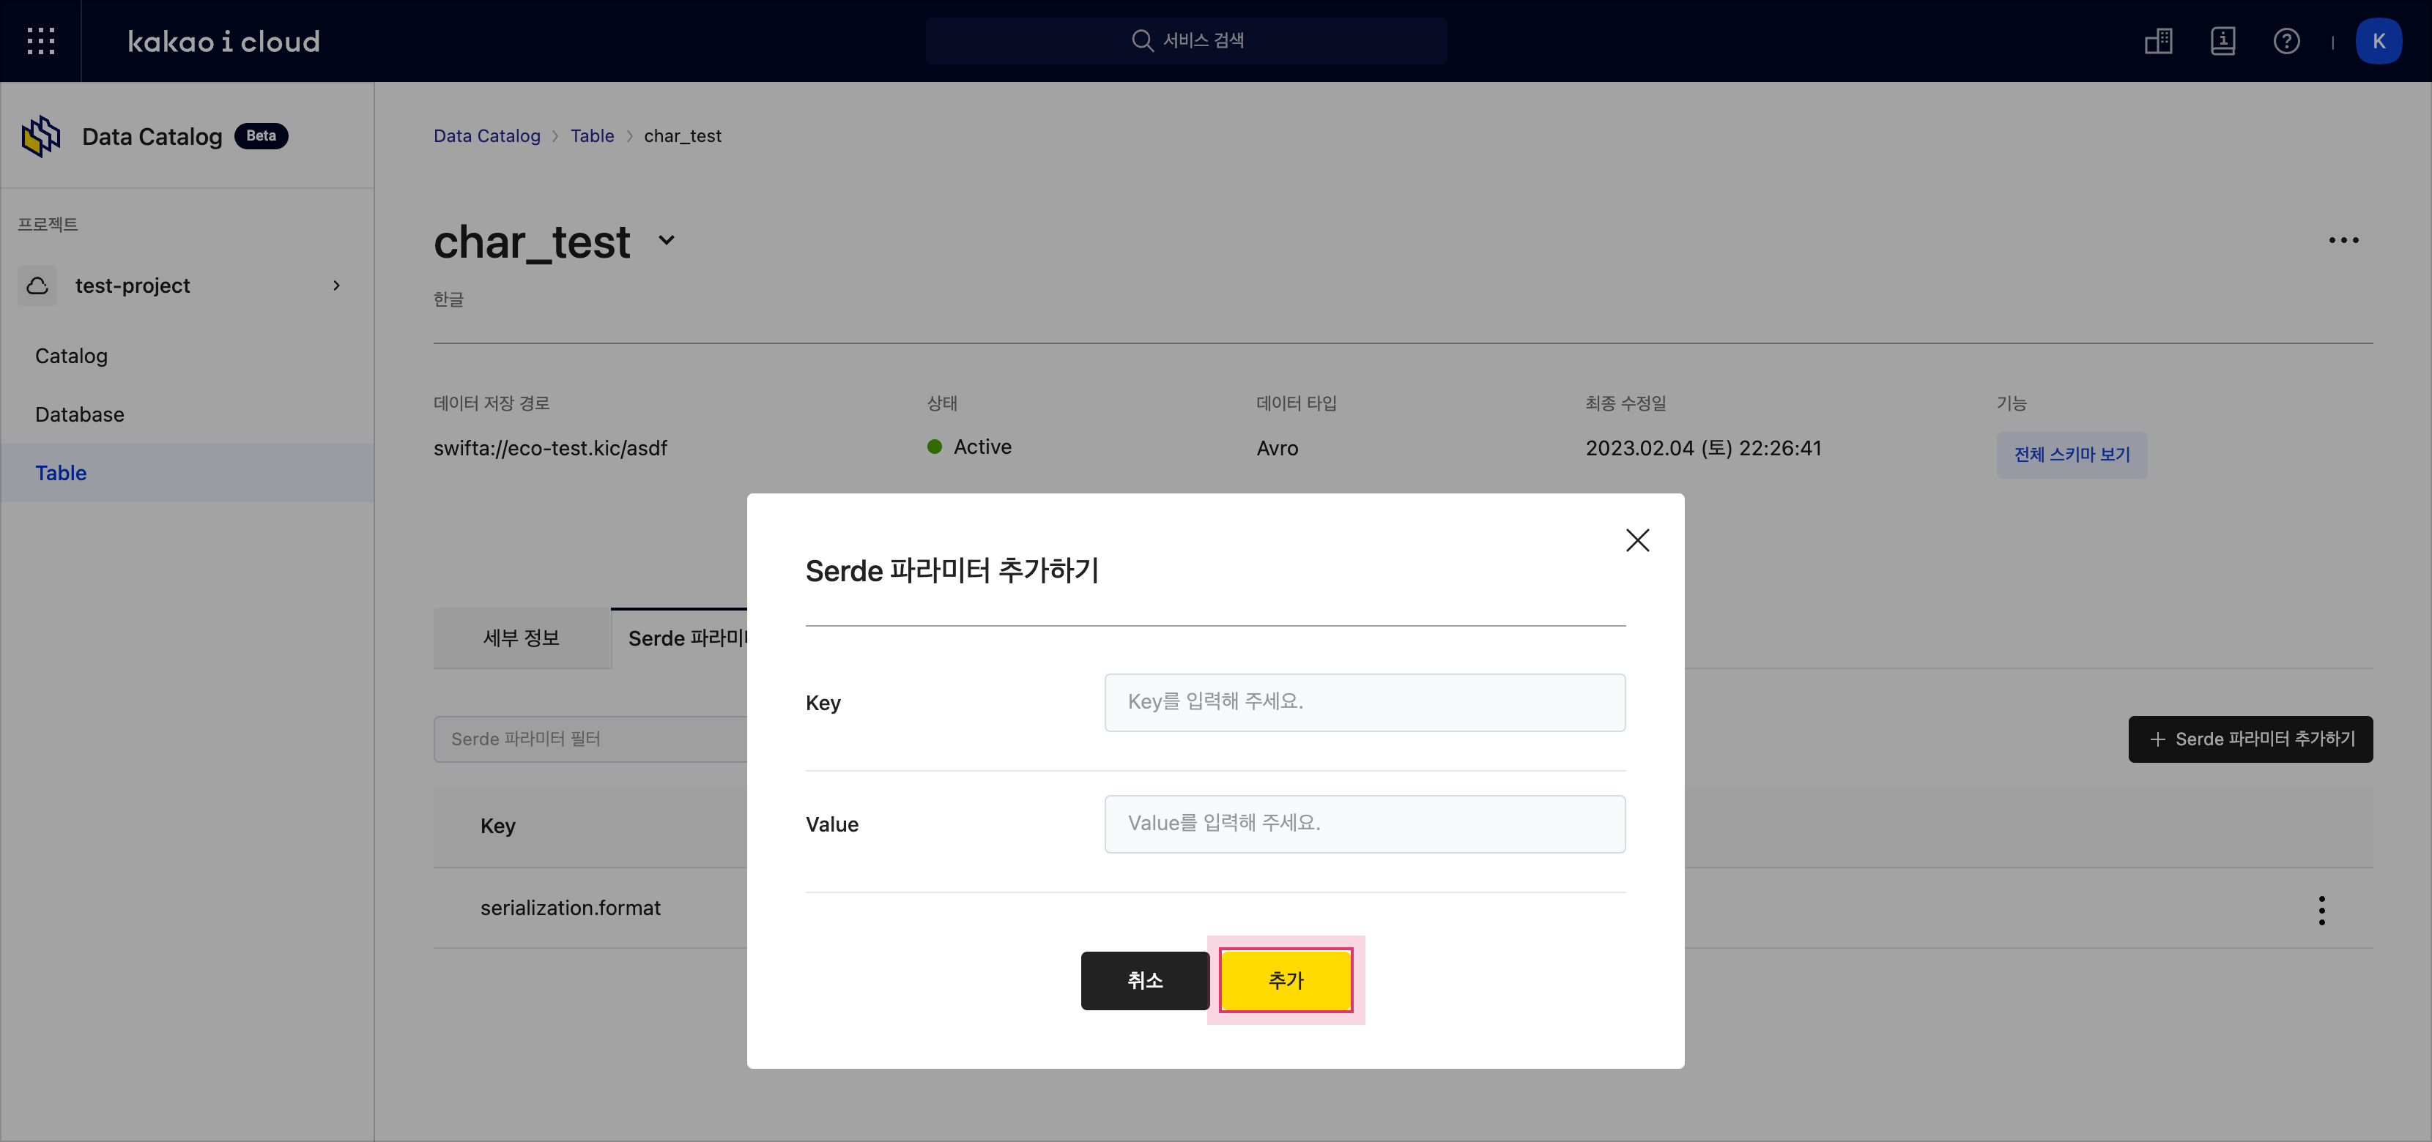Open the help question mark icon
Screen dimensions: 2432x1142
tap(2287, 40)
